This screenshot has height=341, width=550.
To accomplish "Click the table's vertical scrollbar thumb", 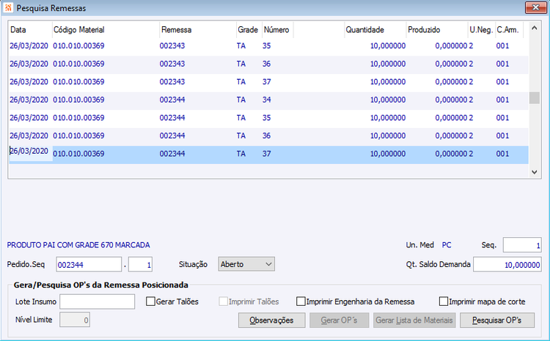I will 534,98.
